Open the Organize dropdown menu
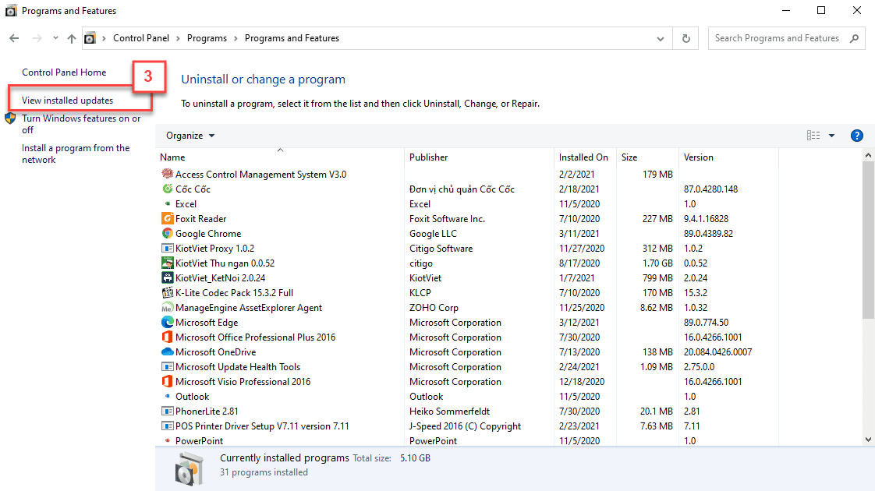Viewport: 875px width, 491px height. (x=190, y=136)
